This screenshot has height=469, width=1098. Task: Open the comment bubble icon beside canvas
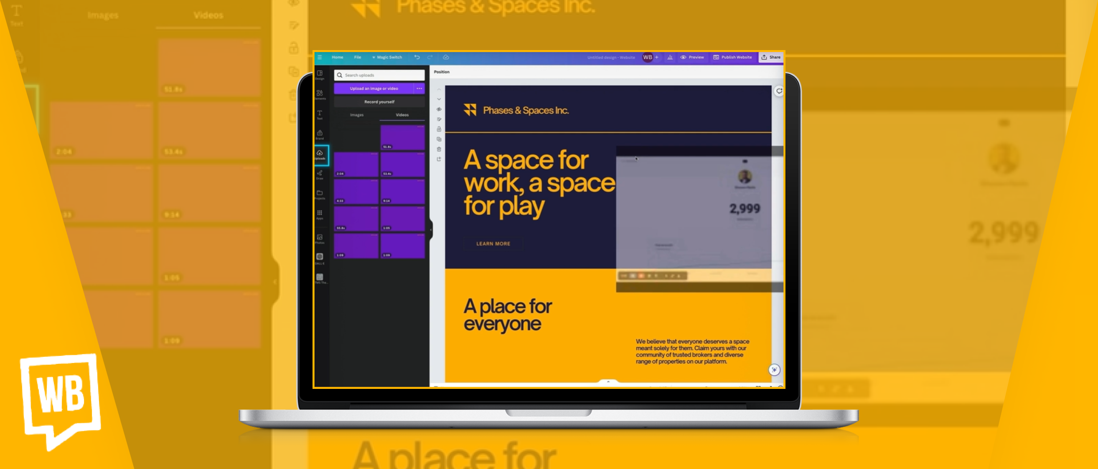(779, 91)
